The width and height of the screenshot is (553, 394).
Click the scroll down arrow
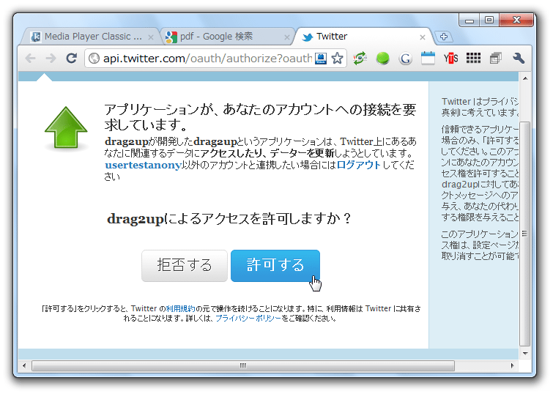[525, 354]
